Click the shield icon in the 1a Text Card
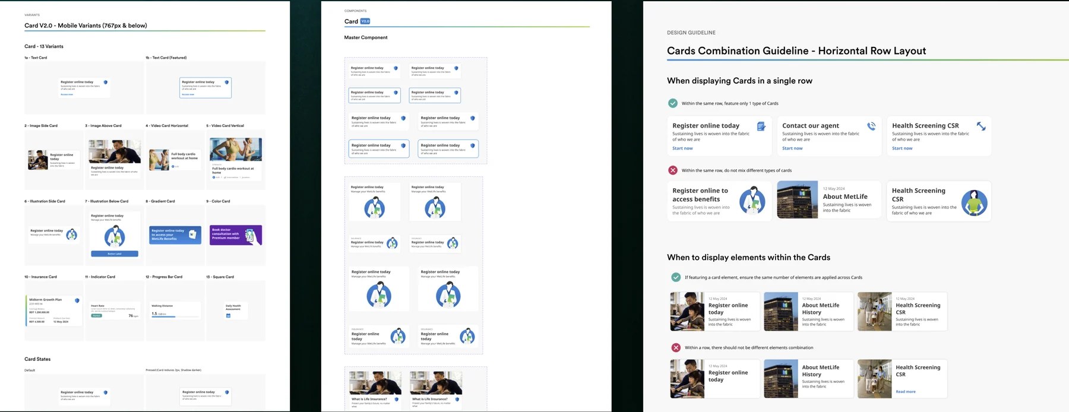 pyautogui.click(x=106, y=83)
